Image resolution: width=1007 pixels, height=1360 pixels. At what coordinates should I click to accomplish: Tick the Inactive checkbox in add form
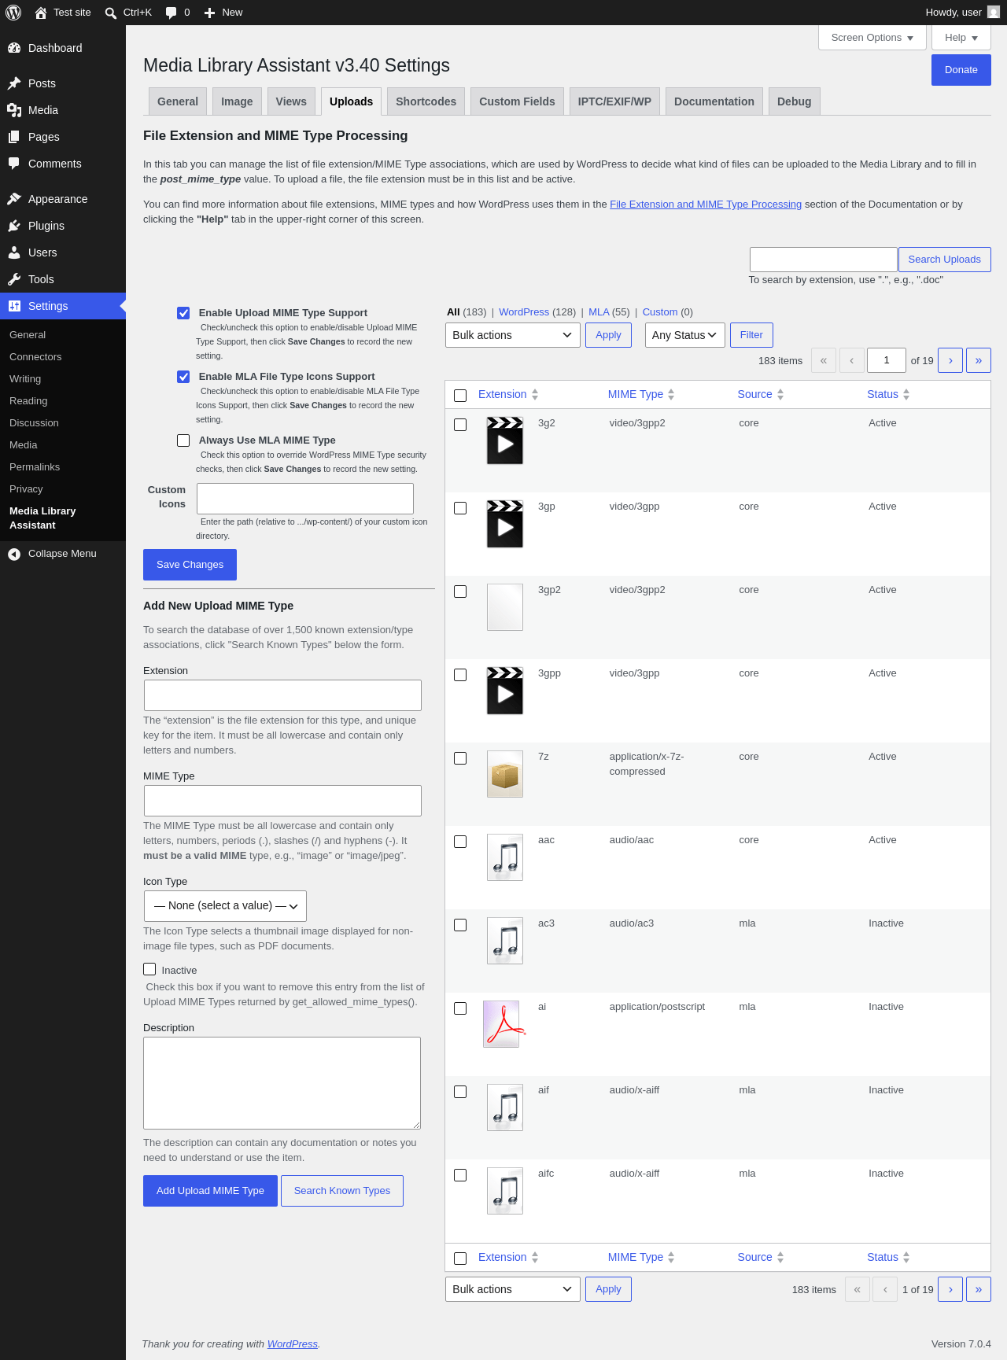(149, 969)
